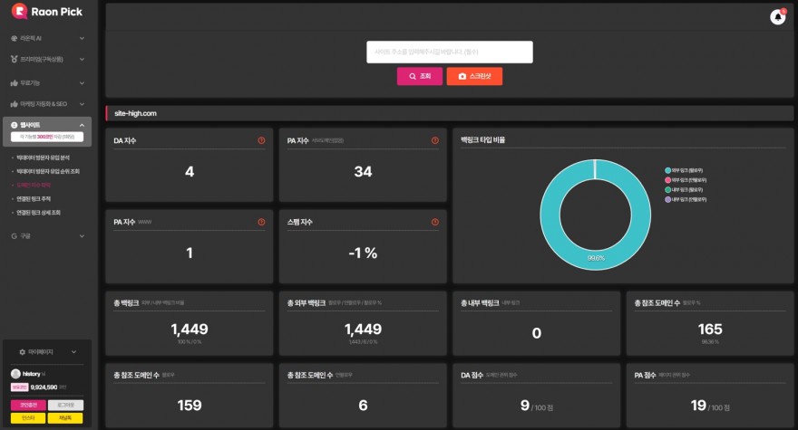The width and height of the screenshot is (798, 430).
Task: Expand the 마케팅 자동화 & SEO menu
Action: (x=47, y=104)
